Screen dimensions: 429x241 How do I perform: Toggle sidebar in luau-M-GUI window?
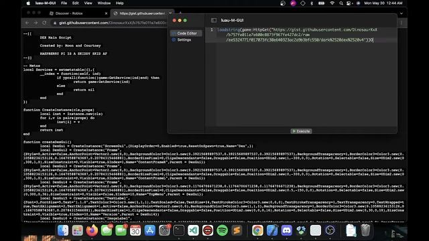pos(214,20)
